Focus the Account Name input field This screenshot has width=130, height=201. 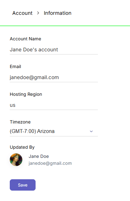click(x=54, y=50)
